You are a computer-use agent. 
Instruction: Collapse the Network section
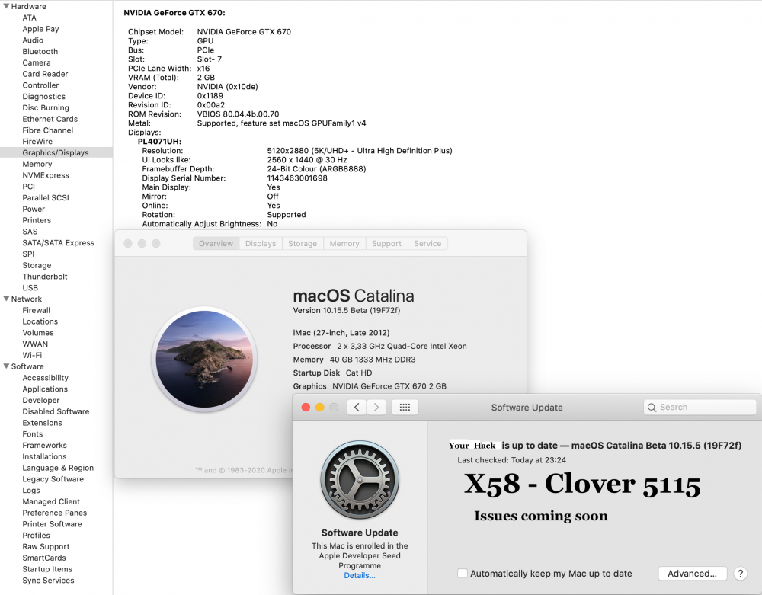click(x=6, y=299)
